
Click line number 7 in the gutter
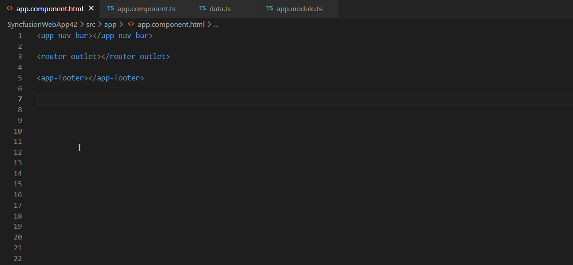(x=20, y=99)
